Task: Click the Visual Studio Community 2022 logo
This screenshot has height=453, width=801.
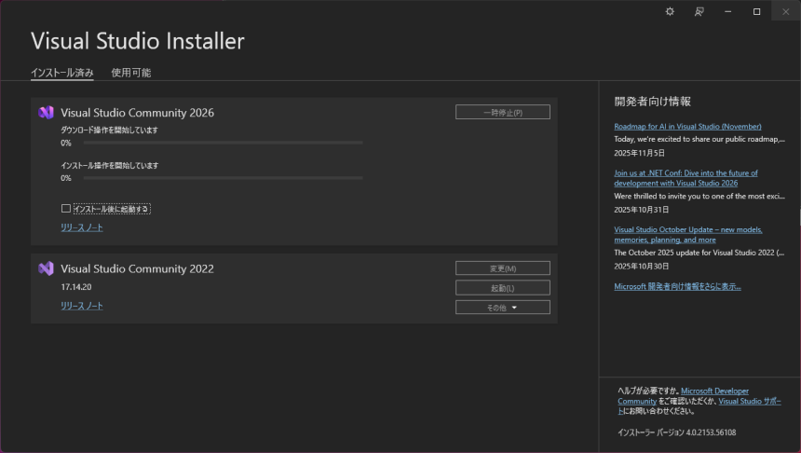Action: [x=46, y=268]
